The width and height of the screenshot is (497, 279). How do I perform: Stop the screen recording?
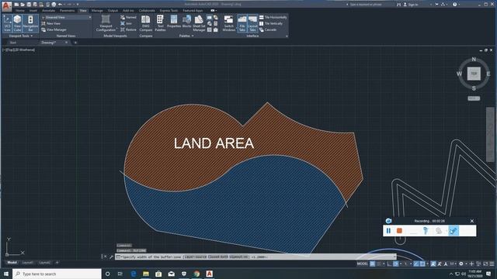[399, 231]
